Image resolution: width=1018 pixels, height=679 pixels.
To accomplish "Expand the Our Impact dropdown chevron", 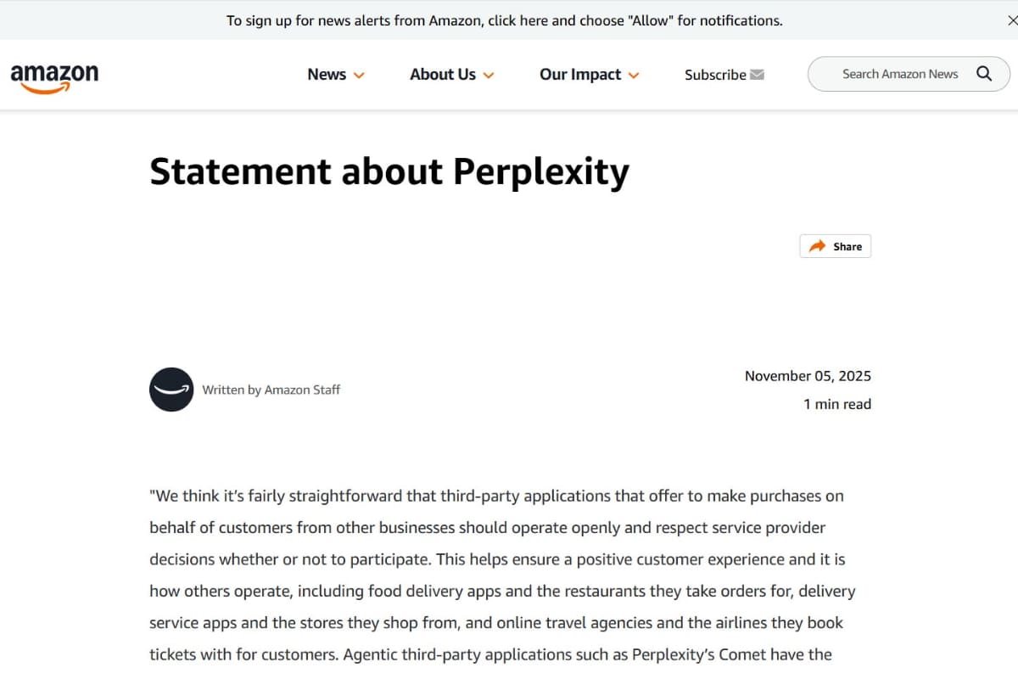I will tap(634, 76).
